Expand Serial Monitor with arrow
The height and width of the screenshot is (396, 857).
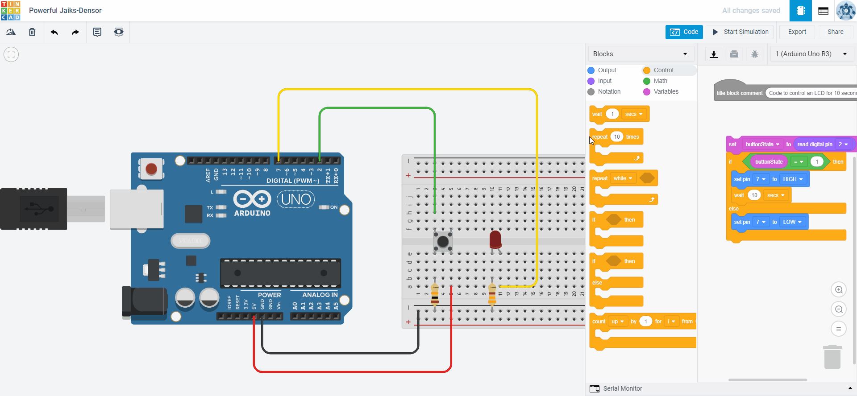tap(850, 389)
